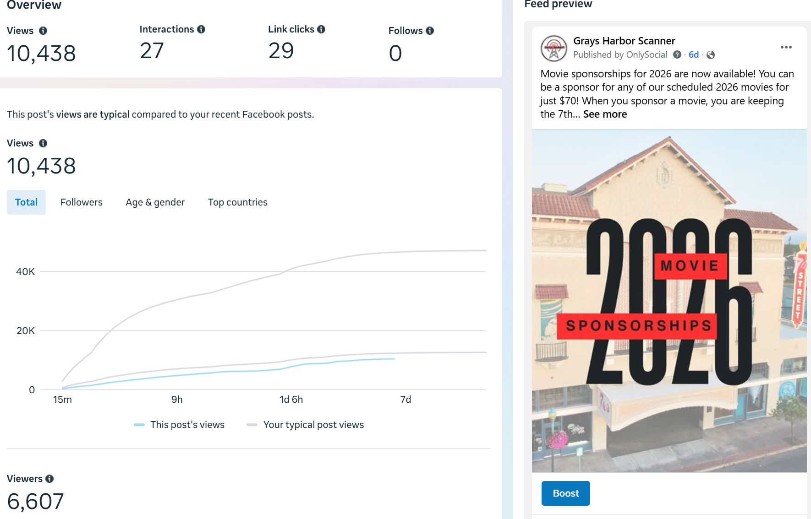Open the Age & gender tab

155,202
